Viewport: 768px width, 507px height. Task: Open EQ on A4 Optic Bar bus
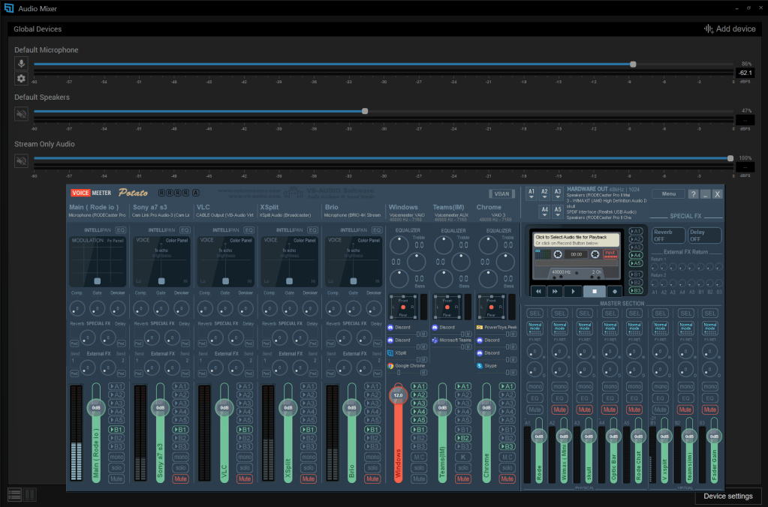pos(610,397)
